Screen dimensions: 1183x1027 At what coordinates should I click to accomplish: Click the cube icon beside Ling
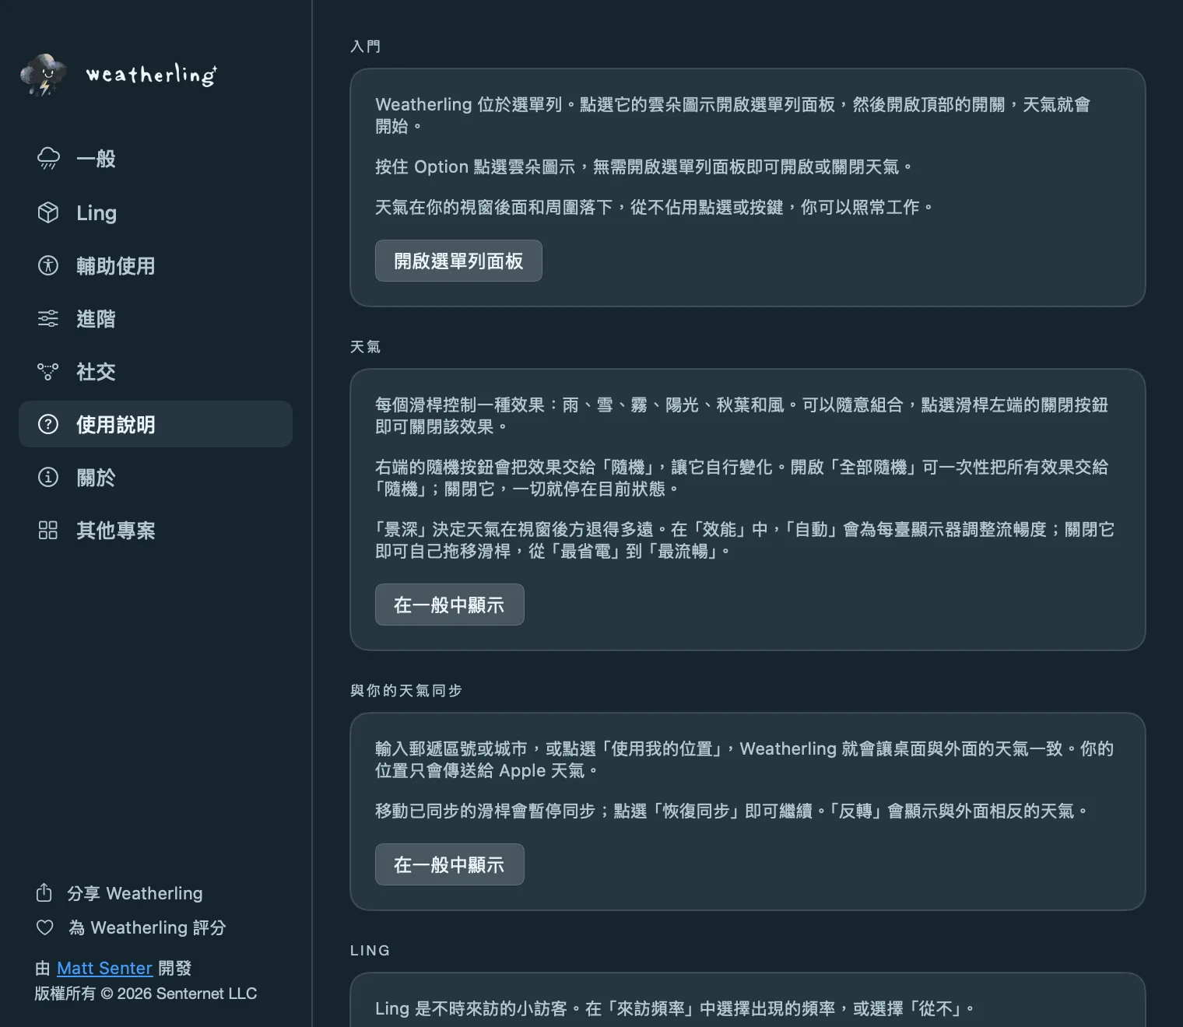(48, 212)
